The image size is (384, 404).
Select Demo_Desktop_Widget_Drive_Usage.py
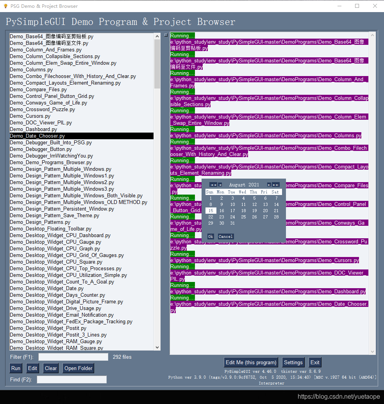coord(82,308)
